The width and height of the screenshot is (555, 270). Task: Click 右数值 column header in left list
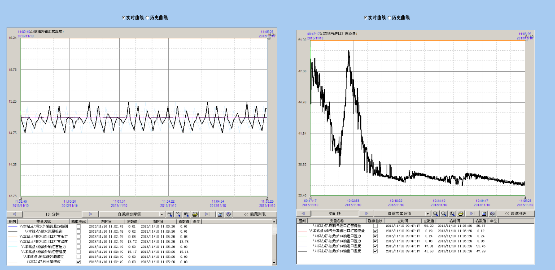(x=184, y=221)
